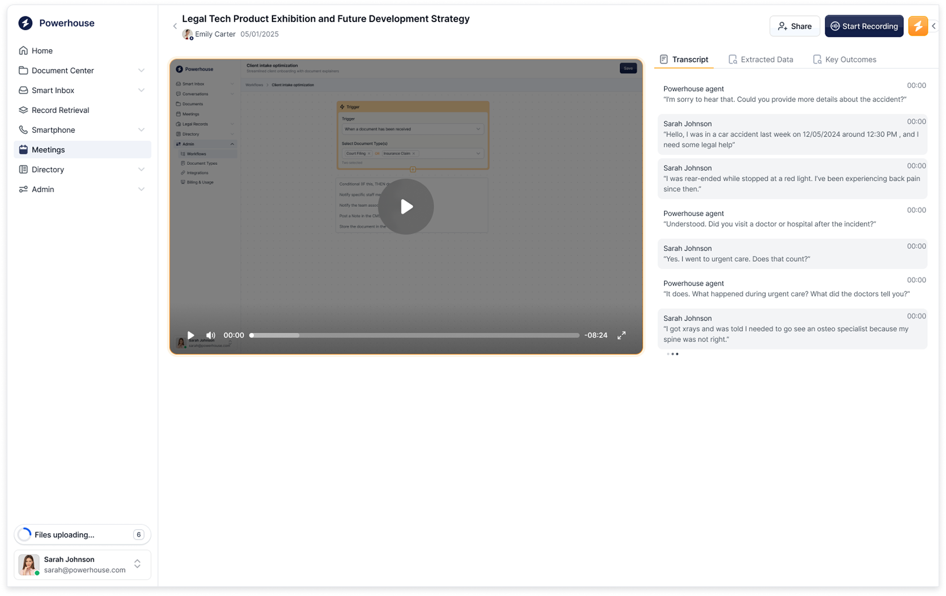Click the meeting date 05/01/2025
Viewport: 946px width, 596px height.
click(260, 34)
